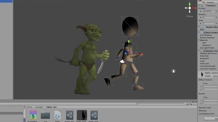
Task: Click the search-by-type filter icon in project panel
Action: point(188,104)
